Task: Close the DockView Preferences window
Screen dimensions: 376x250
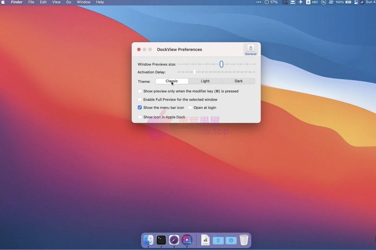Action: click(139, 49)
